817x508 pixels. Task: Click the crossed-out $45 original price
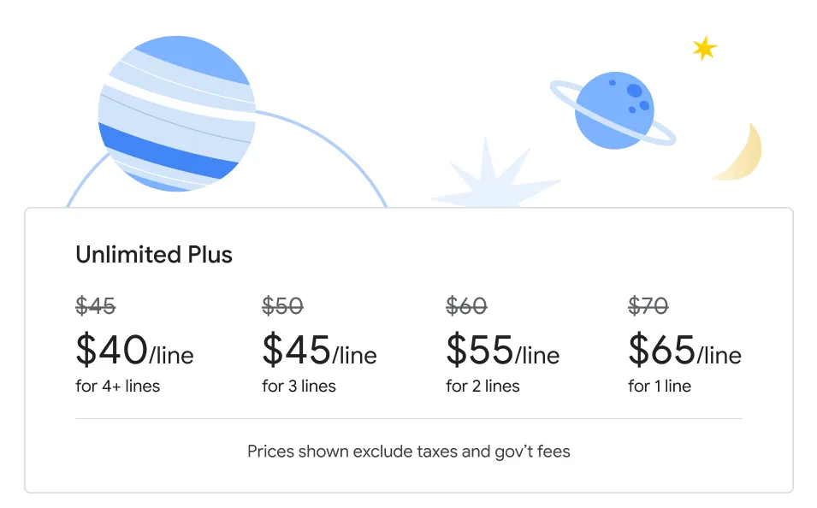96,305
